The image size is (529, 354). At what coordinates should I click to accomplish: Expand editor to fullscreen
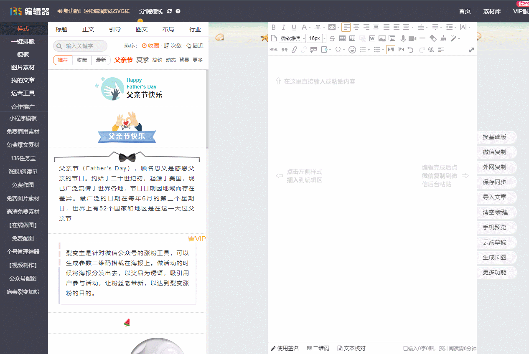tap(472, 50)
